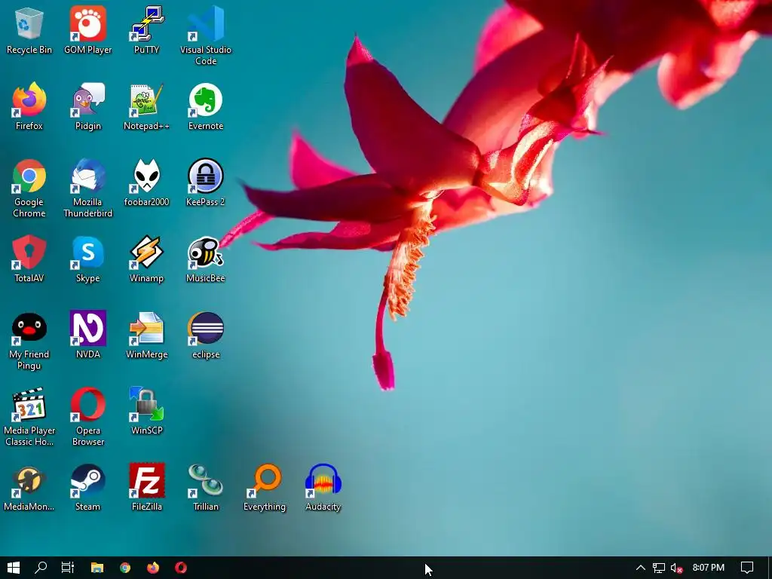Select the MusicBee desktop icon
Viewport: 772px width, 579px height.
tap(206, 259)
